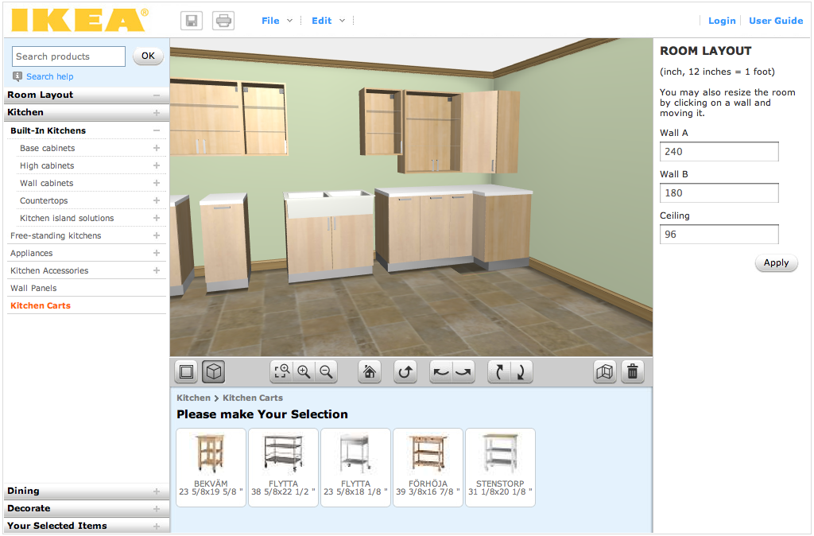Open the Edit dropdown arrow

tap(342, 21)
